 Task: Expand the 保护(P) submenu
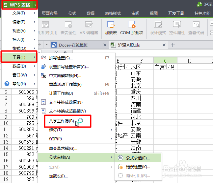click(x=77, y=139)
